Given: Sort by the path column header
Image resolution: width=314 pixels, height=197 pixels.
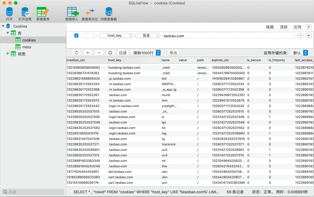Looking at the screenshot, I should coord(203,60).
